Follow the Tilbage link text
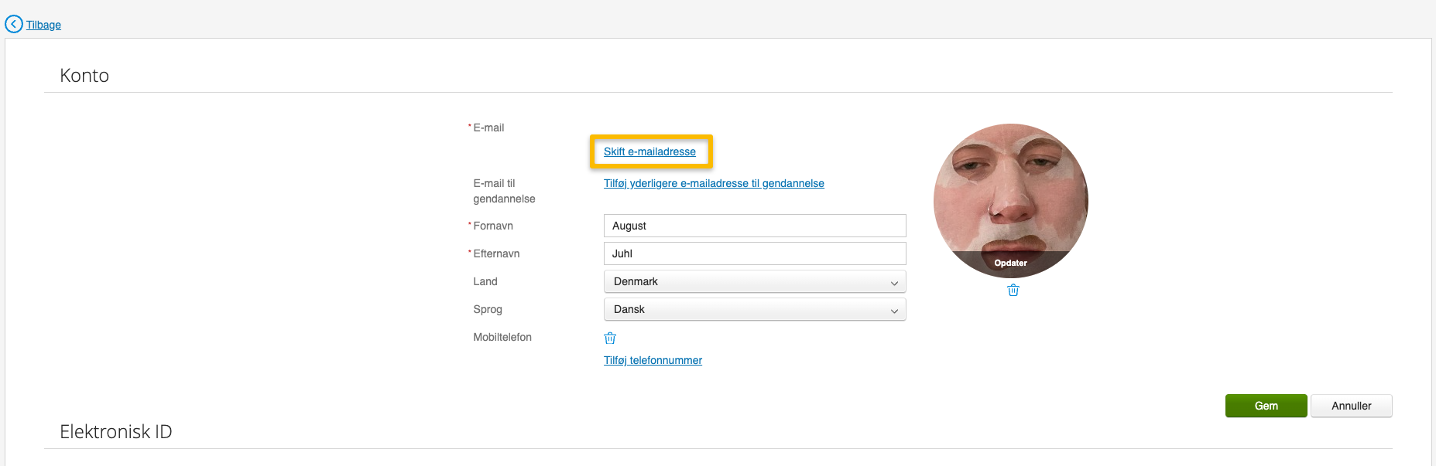This screenshot has width=1436, height=466. click(43, 25)
